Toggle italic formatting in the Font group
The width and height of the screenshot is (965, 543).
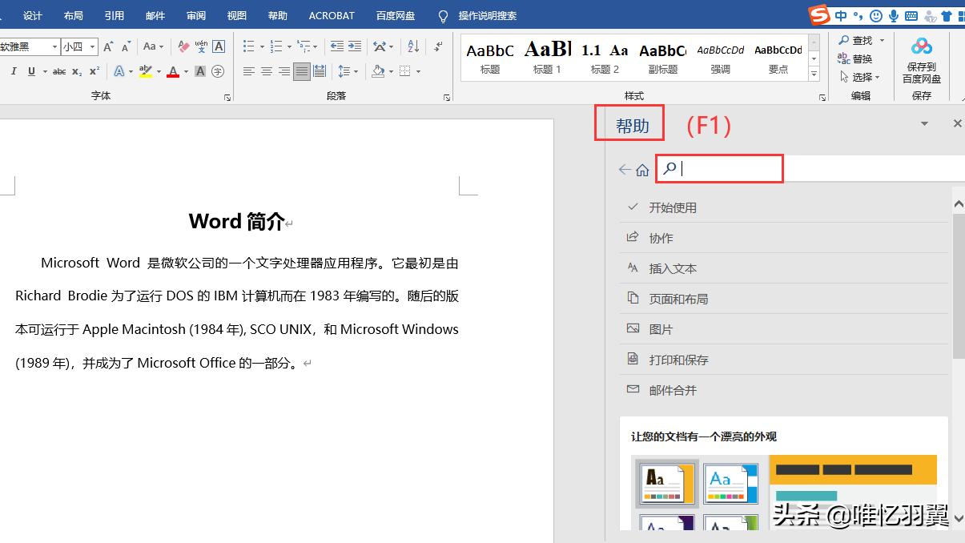tap(14, 71)
